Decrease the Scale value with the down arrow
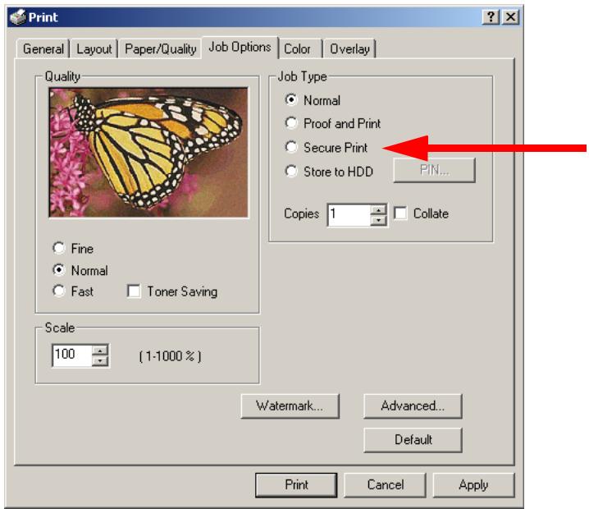 (x=100, y=361)
